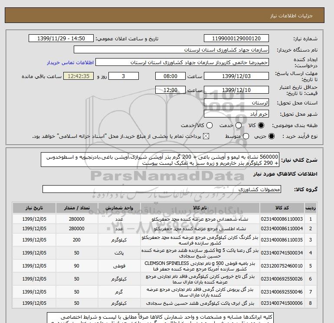Click the کد کالا column header
Image resolution: width=334 pixels, height=323 pixels.
point(282,208)
